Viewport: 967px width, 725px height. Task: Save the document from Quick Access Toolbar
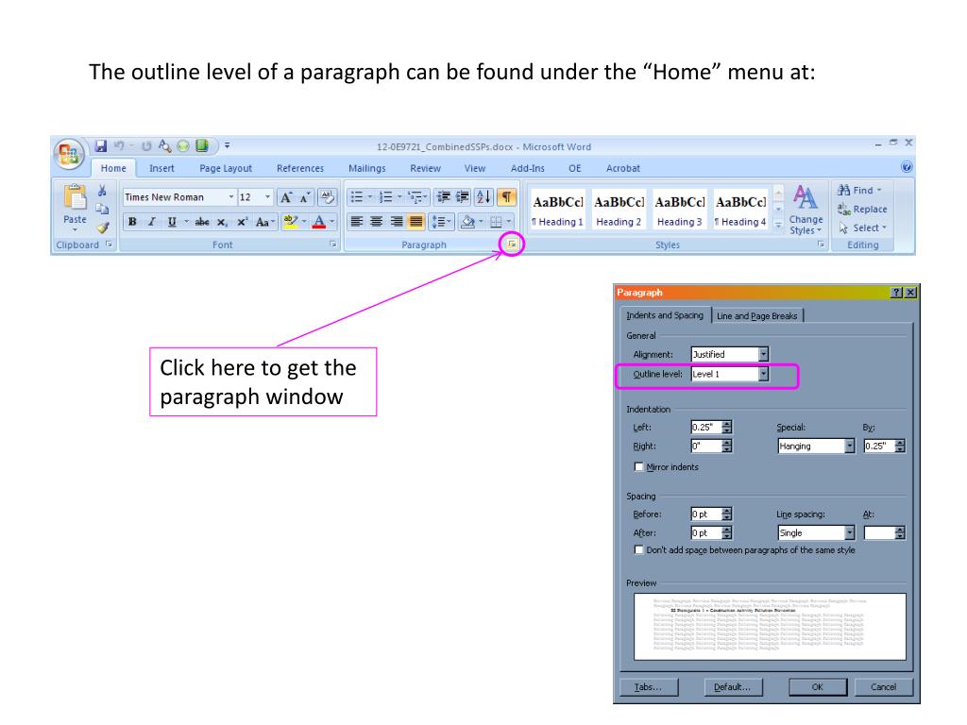pyautogui.click(x=100, y=146)
